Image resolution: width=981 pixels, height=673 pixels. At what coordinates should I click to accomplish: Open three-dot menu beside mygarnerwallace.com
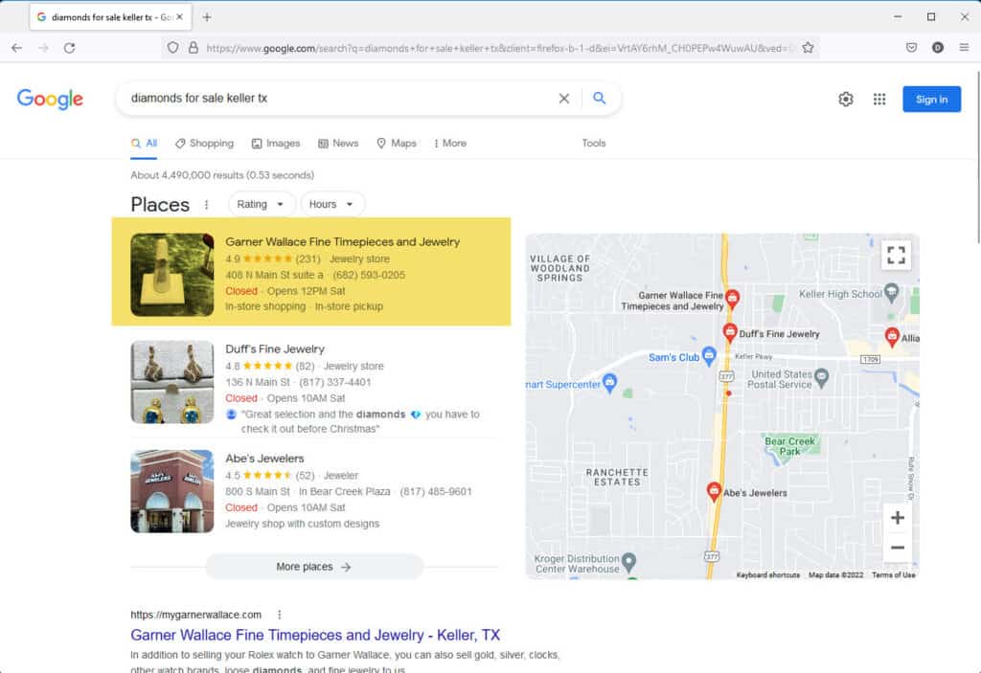[x=279, y=615]
